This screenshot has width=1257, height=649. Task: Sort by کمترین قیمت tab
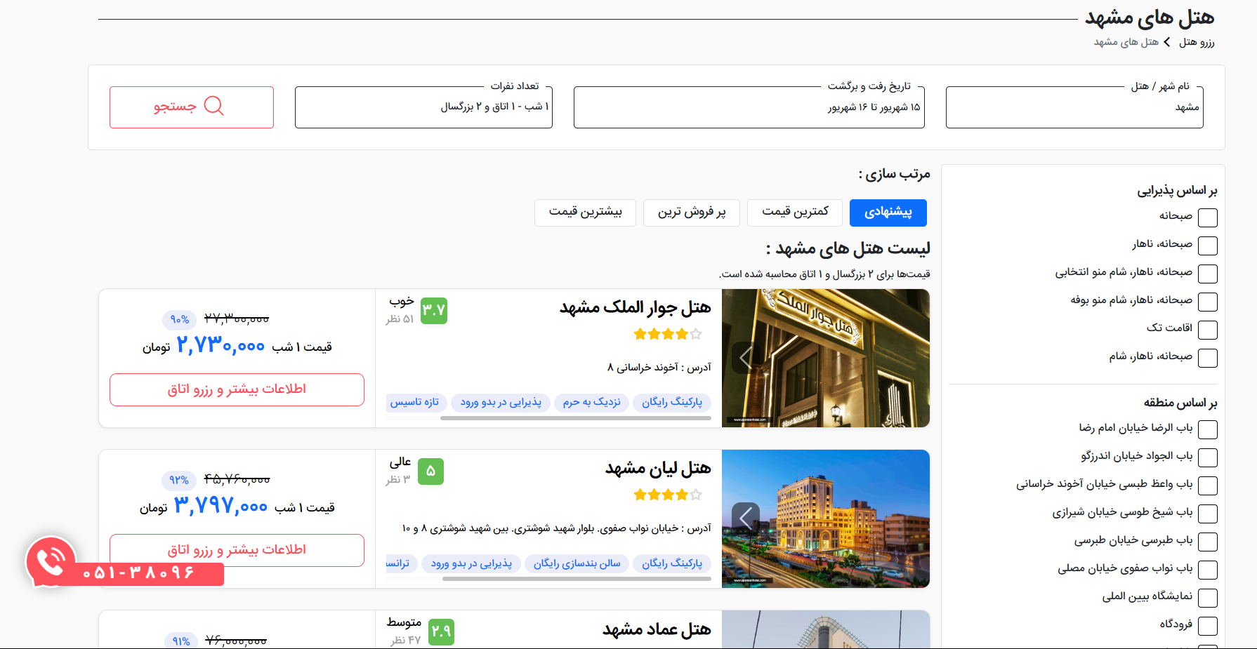[x=794, y=213]
